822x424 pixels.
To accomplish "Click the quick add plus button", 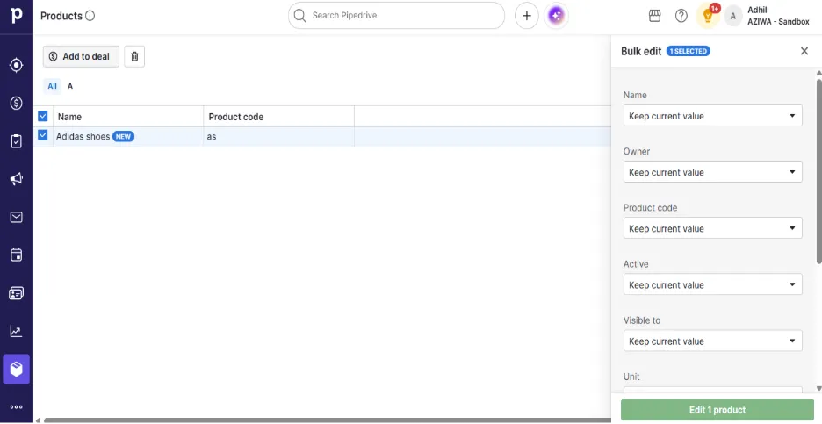I will [x=526, y=16].
